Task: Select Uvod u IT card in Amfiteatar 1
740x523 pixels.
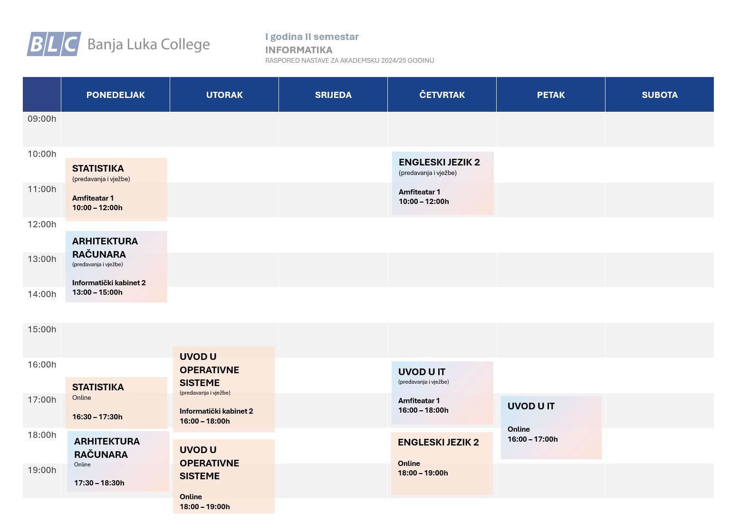Action: tap(442, 393)
